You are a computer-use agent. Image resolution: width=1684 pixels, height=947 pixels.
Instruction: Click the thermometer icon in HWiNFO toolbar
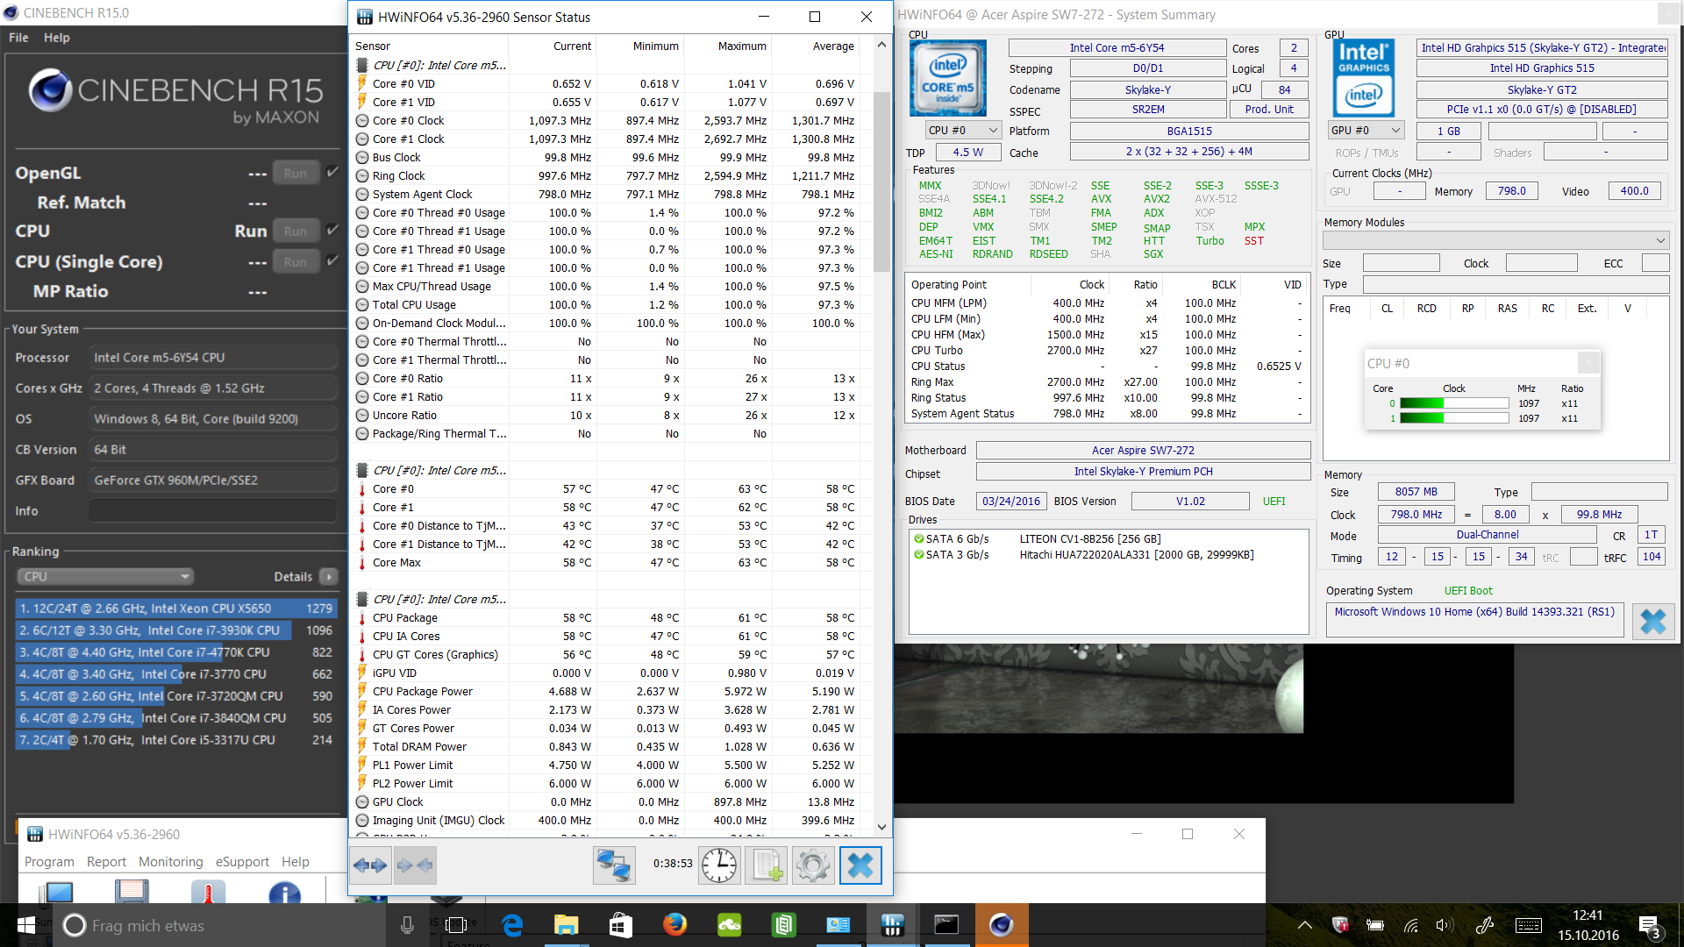click(208, 893)
